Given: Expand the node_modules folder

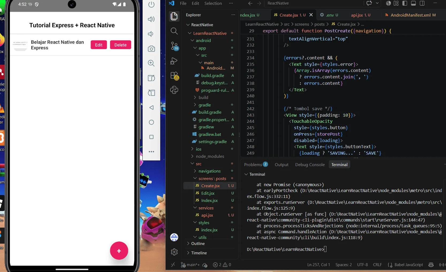Looking at the screenshot, I should pyautogui.click(x=209, y=156).
